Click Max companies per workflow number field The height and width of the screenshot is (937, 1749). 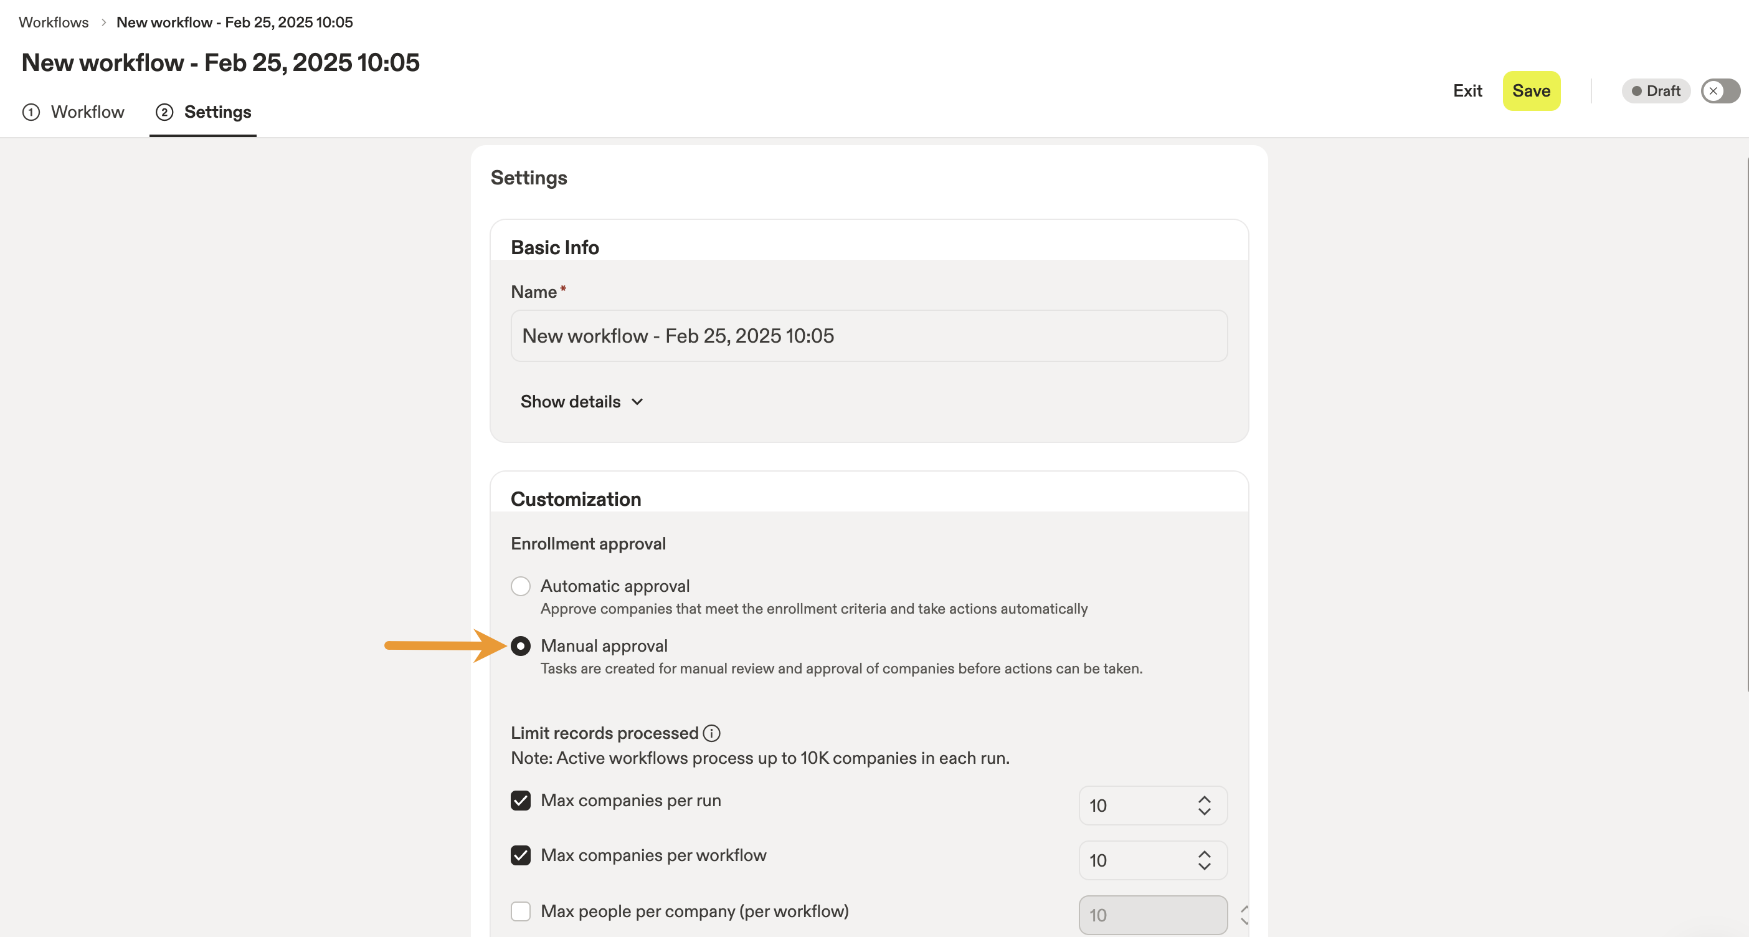[1152, 861]
